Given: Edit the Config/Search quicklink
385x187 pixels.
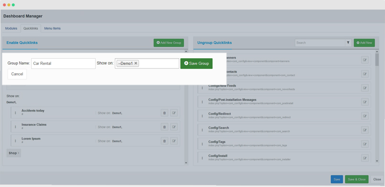Looking at the screenshot, I should (x=365, y=130).
